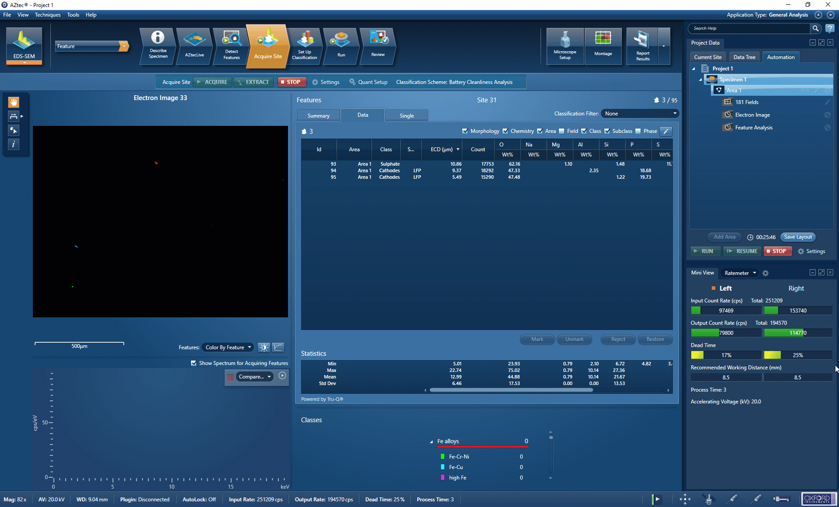Enable the Field column checkbox
This screenshot has width=839, height=507.
click(x=562, y=131)
